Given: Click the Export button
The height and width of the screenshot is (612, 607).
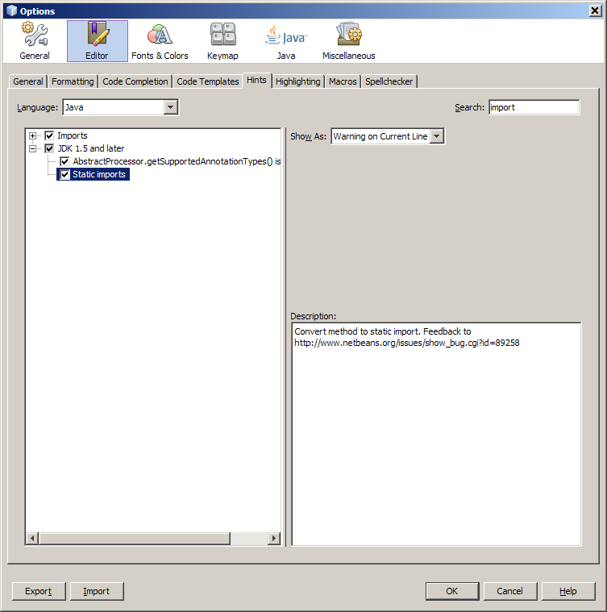Looking at the screenshot, I should pos(39,591).
